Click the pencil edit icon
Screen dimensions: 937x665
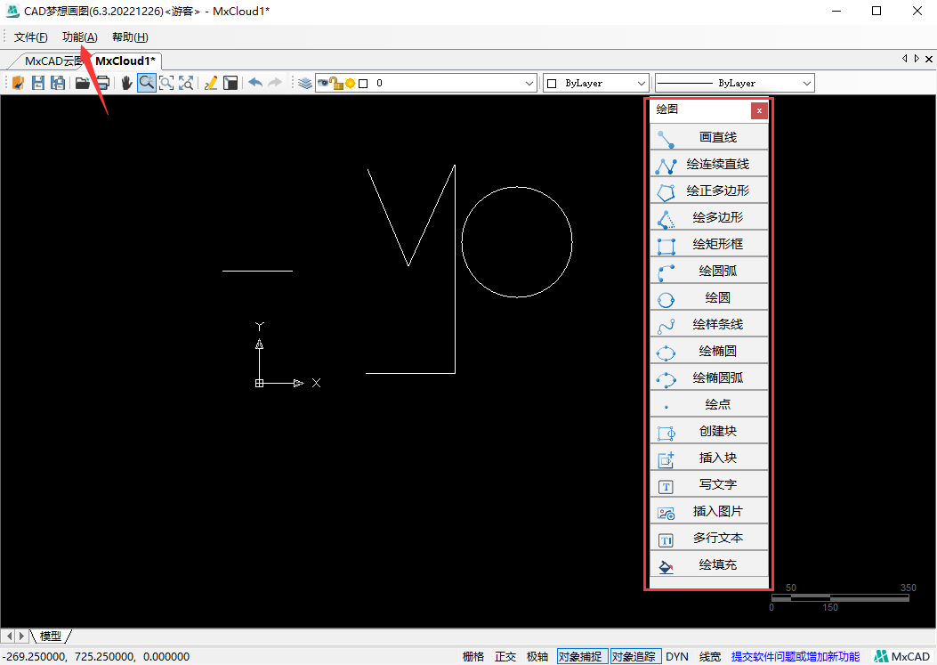click(x=210, y=83)
